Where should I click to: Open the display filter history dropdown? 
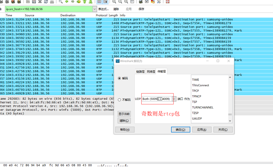(x=95, y=9)
